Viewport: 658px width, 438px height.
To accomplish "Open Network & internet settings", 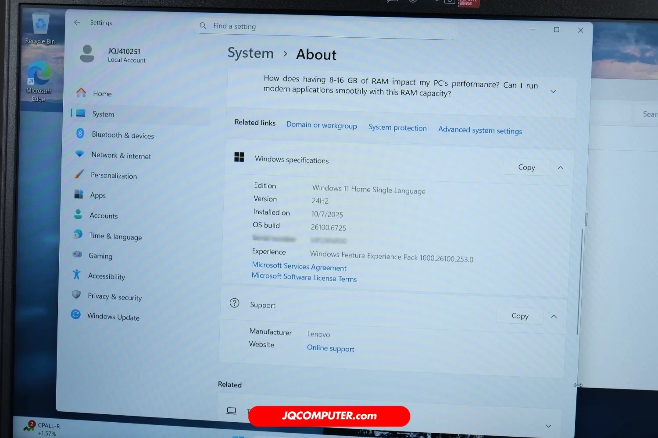I will (121, 155).
